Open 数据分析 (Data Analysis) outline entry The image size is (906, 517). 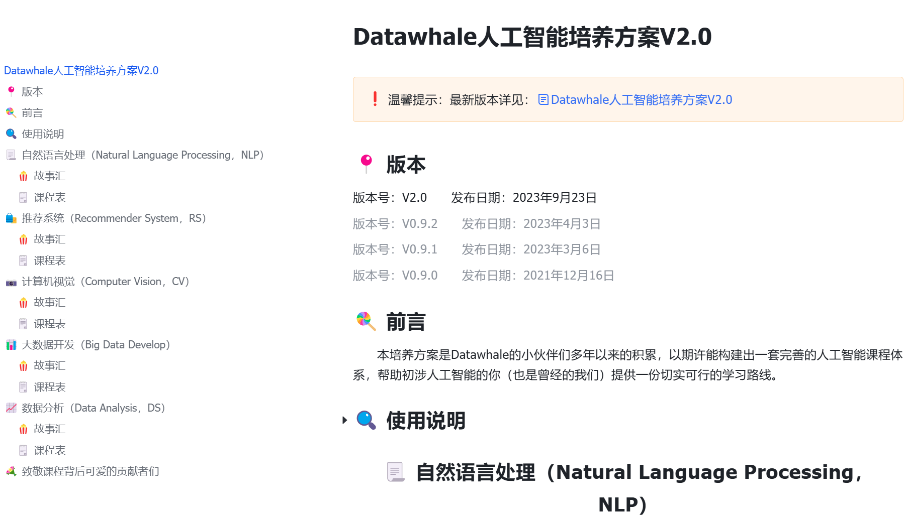click(x=94, y=408)
